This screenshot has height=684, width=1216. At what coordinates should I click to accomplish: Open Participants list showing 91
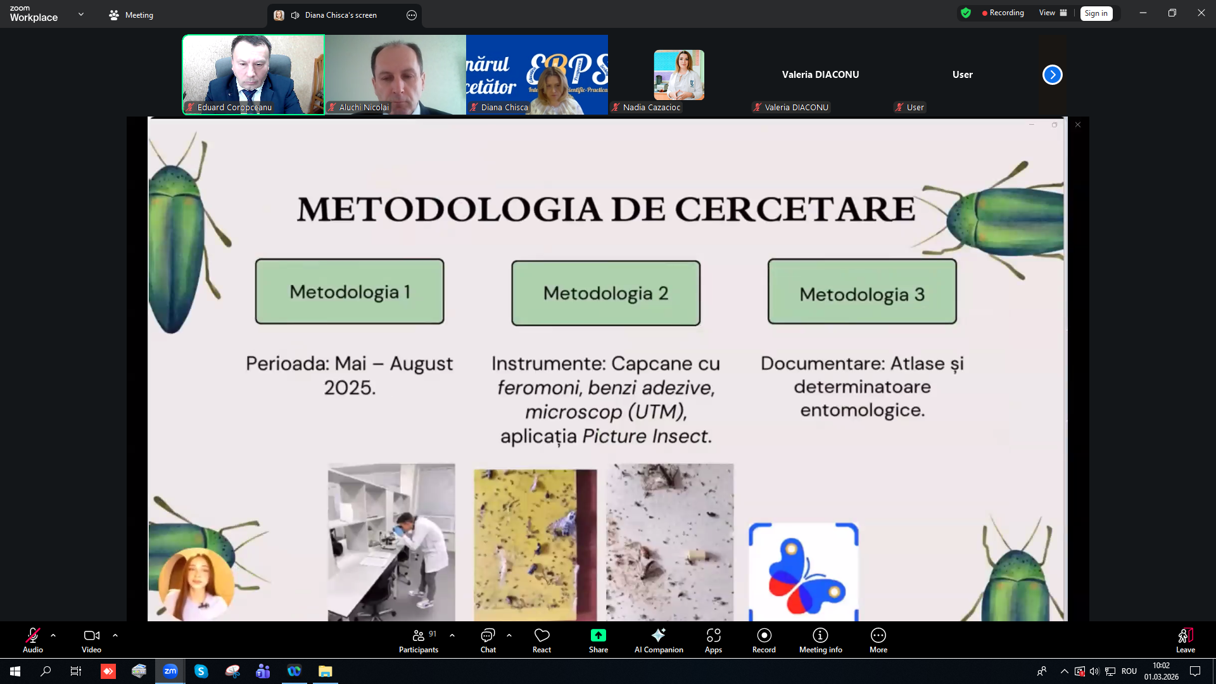coord(419,636)
